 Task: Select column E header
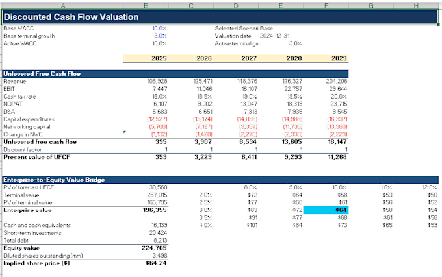(x=281, y=5)
